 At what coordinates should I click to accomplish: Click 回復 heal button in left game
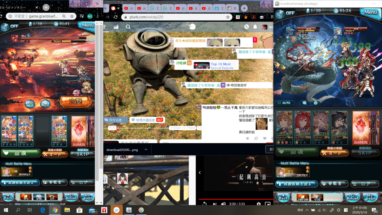coord(21,153)
